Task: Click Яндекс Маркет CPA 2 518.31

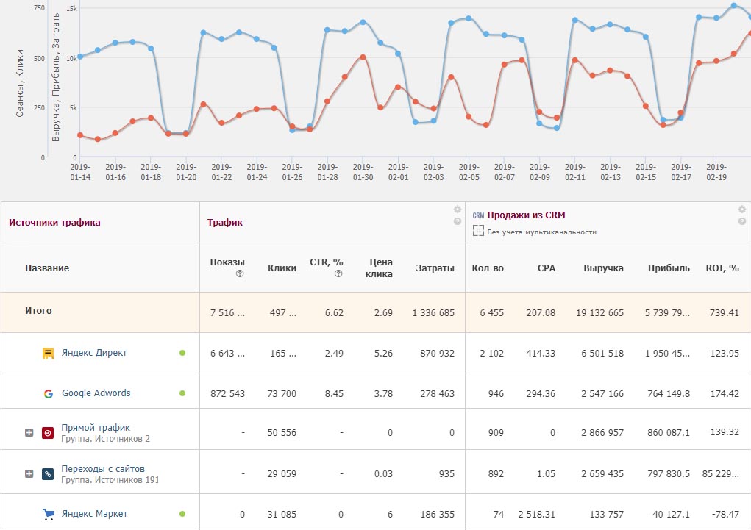Action: click(x=536, y=514)
